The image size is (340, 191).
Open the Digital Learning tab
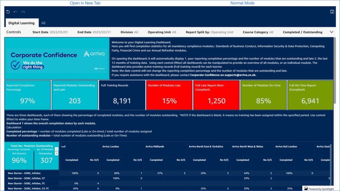[x=22, y=23]
